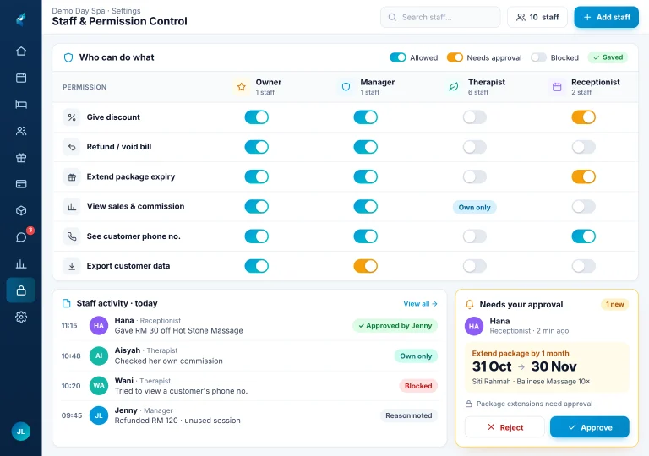Click the Therapist leaf icon
649x456 pixels.
point(454,86)
